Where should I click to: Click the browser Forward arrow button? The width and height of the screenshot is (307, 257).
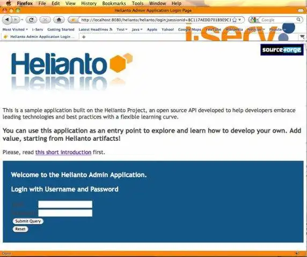coord(16,20)
